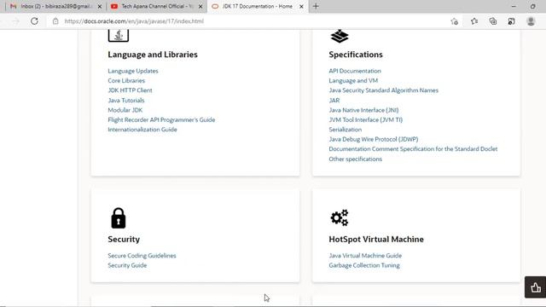Open the Language Updates link
546x307 pixels.
[x=133, y=71]
